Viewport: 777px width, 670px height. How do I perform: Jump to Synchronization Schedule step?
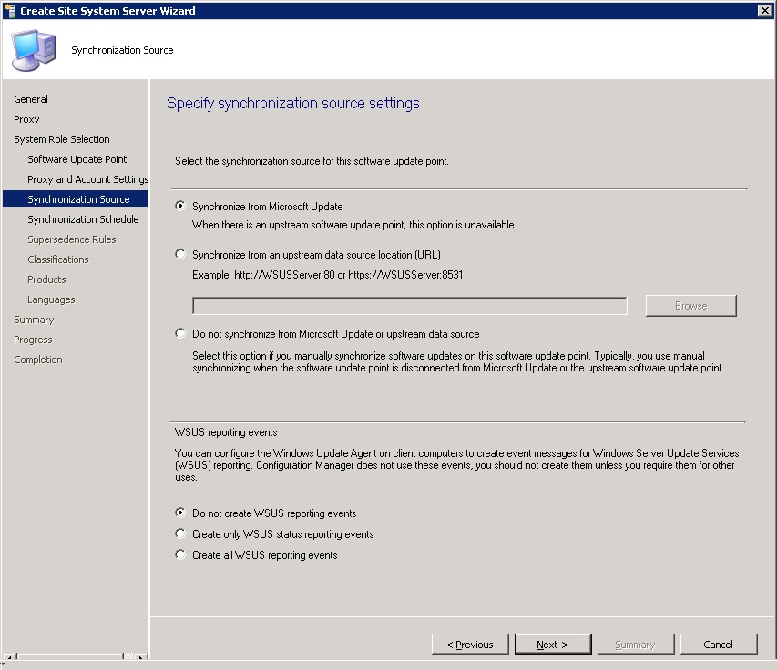click(83, 219)
